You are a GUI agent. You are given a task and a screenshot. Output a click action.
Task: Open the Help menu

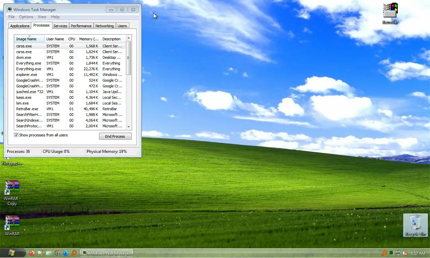[x=55, y=17]
